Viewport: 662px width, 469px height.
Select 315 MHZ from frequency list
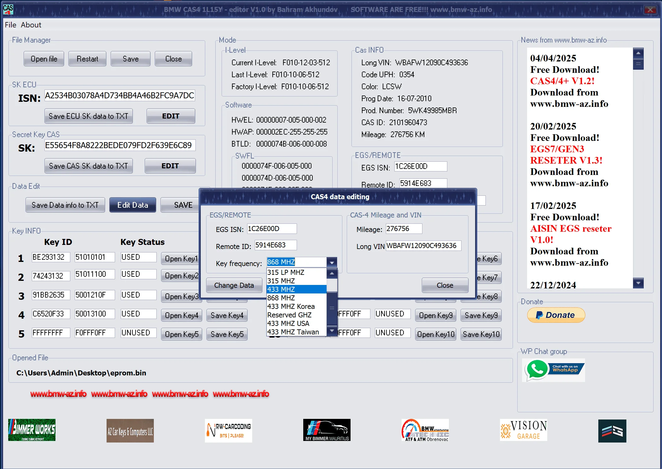click(296, 281)
